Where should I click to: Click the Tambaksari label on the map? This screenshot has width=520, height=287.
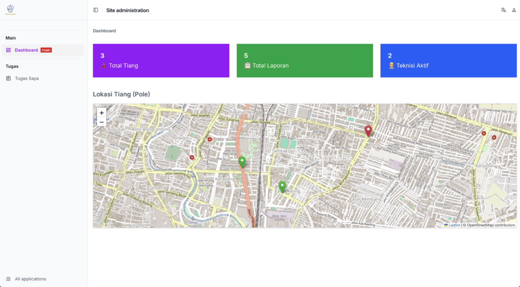tap(283, 151)
